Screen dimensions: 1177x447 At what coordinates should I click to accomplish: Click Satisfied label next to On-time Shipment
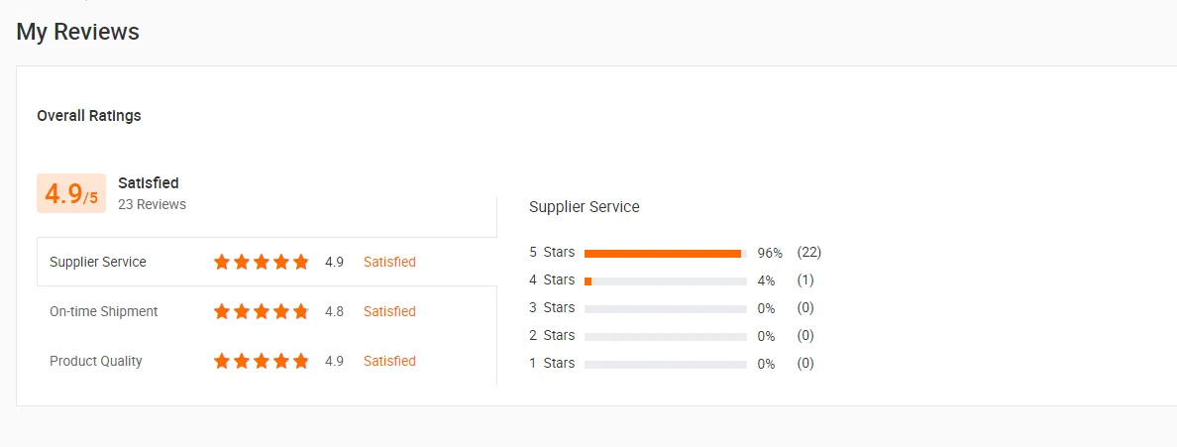(389, 311)
